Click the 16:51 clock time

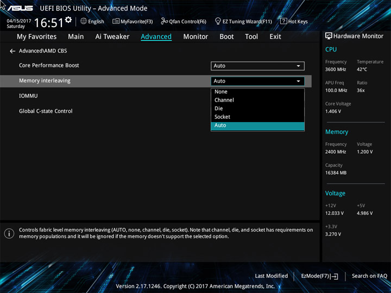tap(49, 23)
